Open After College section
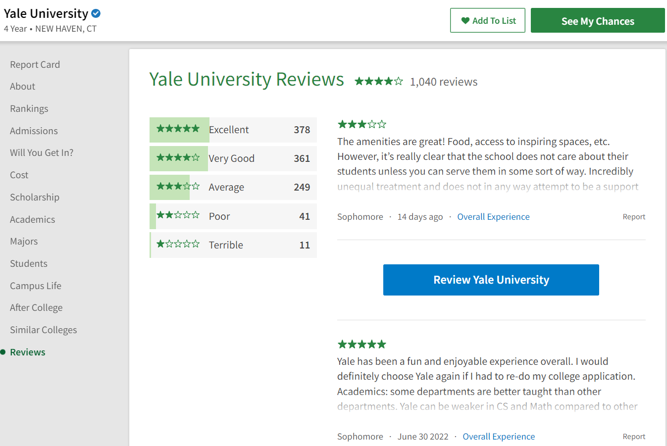Image resolution: width=667 pixels, height=446 pixels. [36, 307]
